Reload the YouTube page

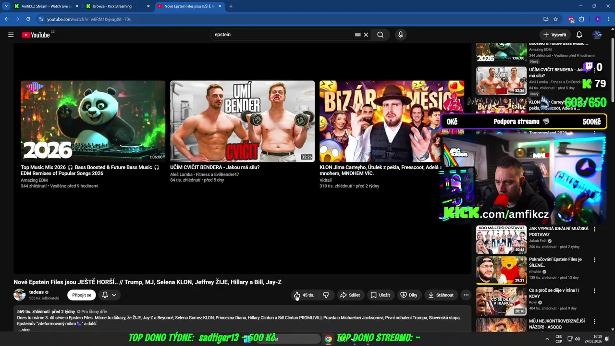(28, 19)
